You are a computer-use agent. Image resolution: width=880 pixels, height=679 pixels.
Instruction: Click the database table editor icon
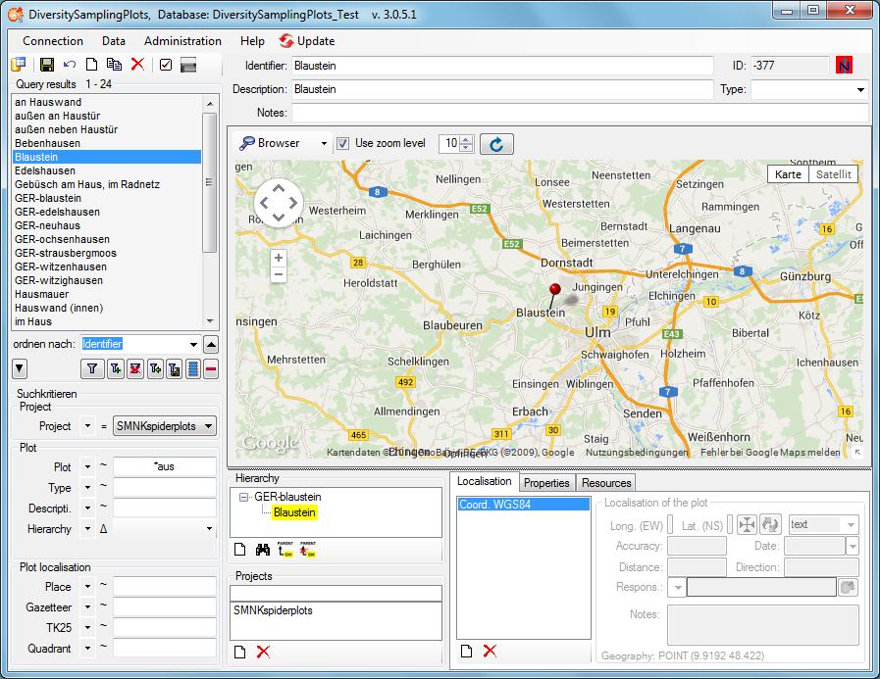pos(19,65)
